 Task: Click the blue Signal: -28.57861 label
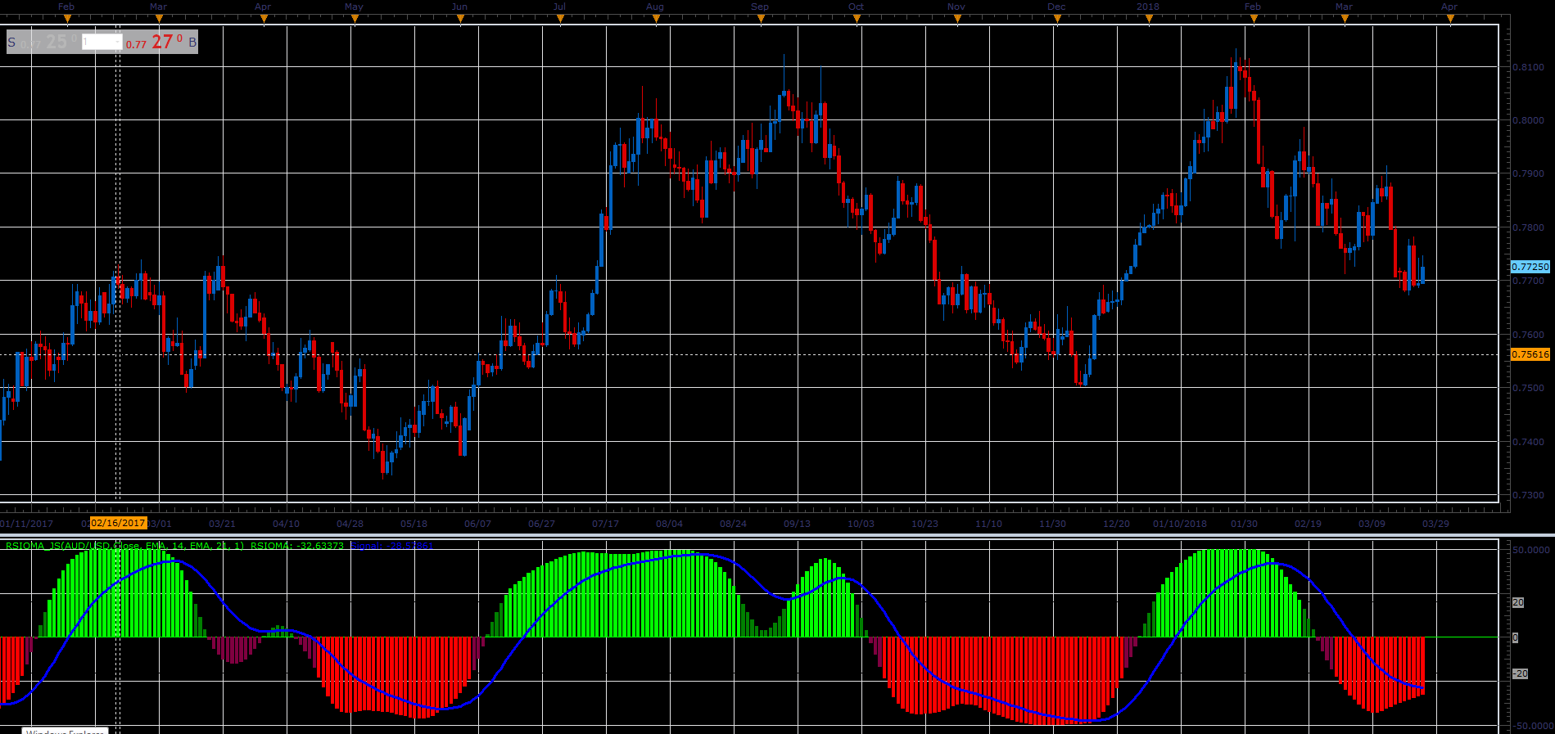(x=392, y=546)
